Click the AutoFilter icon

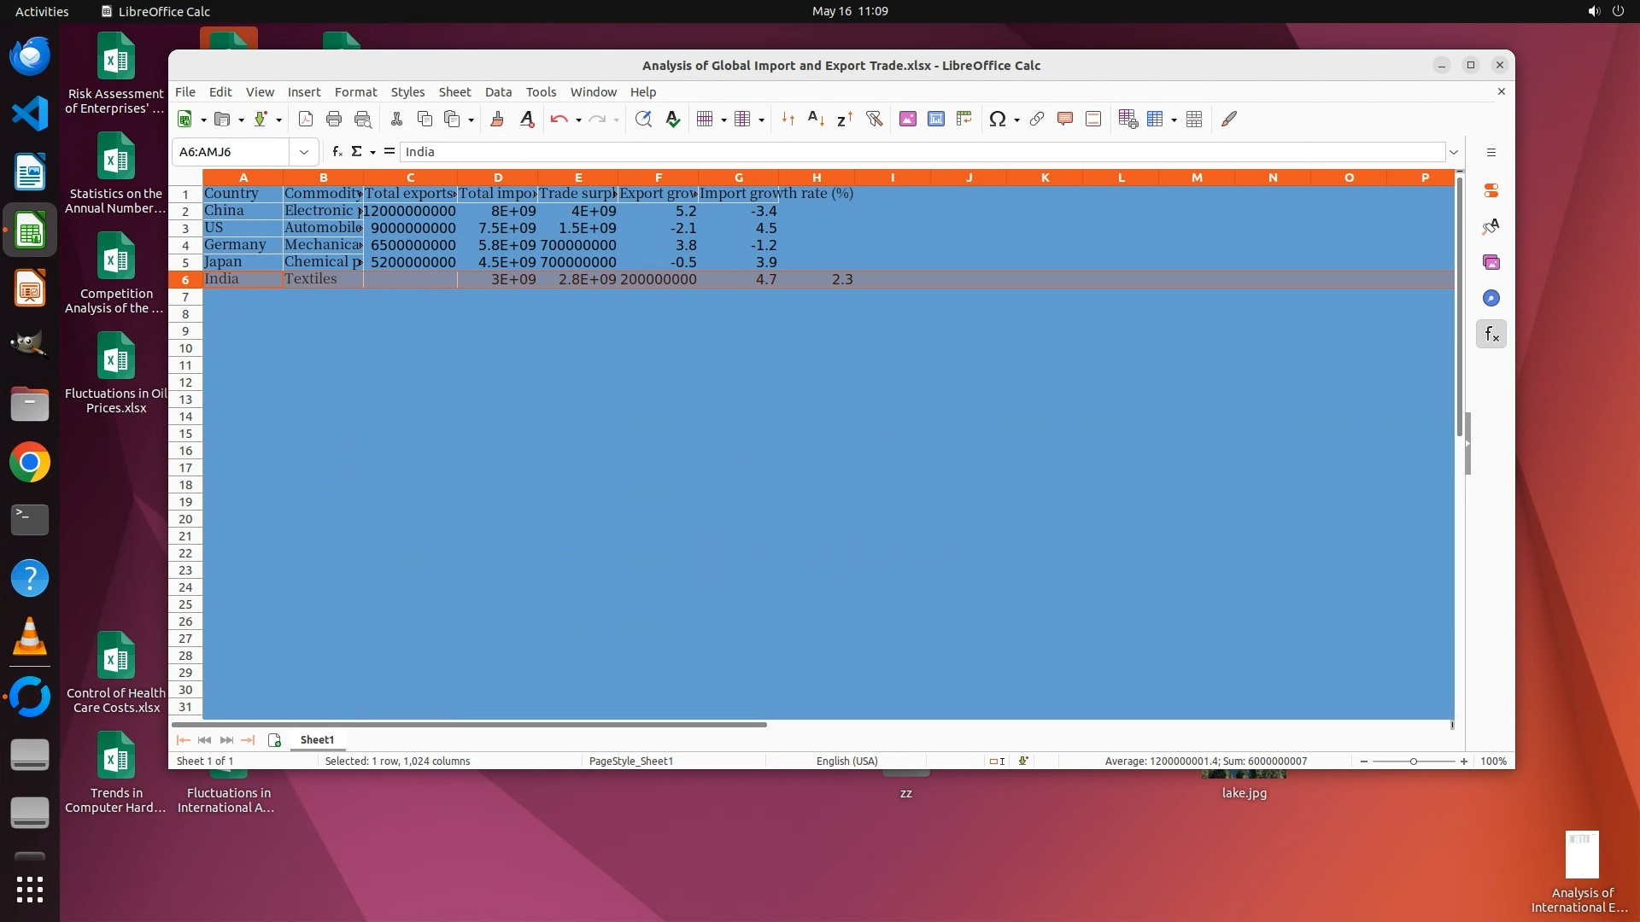point(874,120)
